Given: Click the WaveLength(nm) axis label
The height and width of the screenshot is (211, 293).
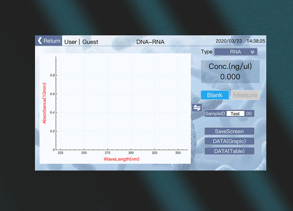Looking at the screenshot, I should pyautogui.click(x=121, y=159).
